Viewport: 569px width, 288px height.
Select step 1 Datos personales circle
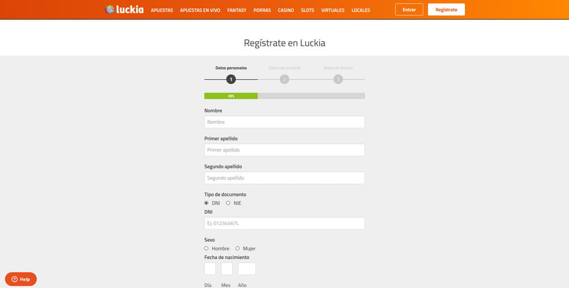coord(231,79)
